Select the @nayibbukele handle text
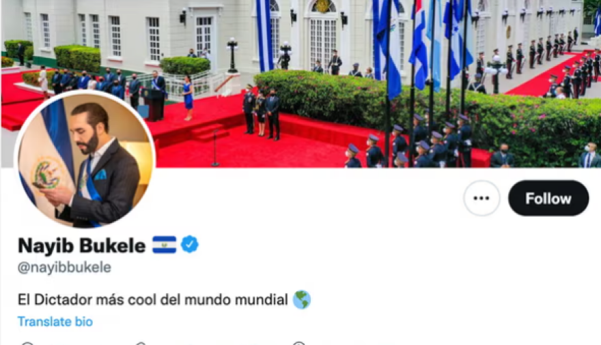 click(64, 267)
